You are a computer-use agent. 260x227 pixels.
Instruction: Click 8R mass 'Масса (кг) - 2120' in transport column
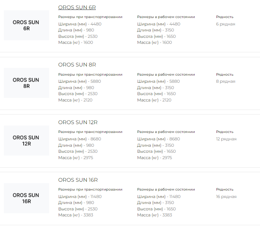75,100
